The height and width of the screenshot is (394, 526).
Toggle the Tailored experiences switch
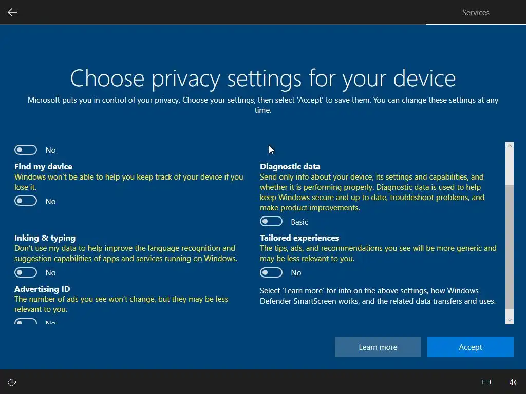[271, 272]
